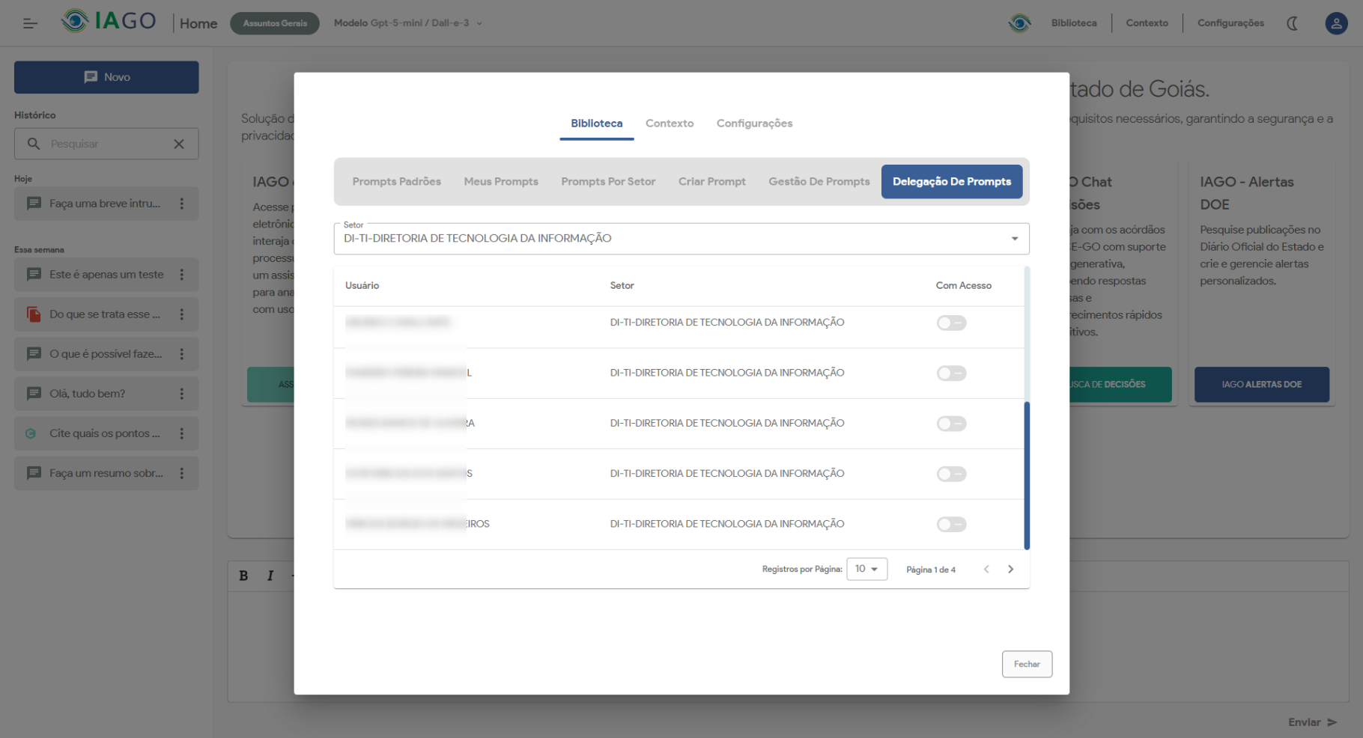
Task: Switch on access for last user row
Action: click(x=951, y=524)
